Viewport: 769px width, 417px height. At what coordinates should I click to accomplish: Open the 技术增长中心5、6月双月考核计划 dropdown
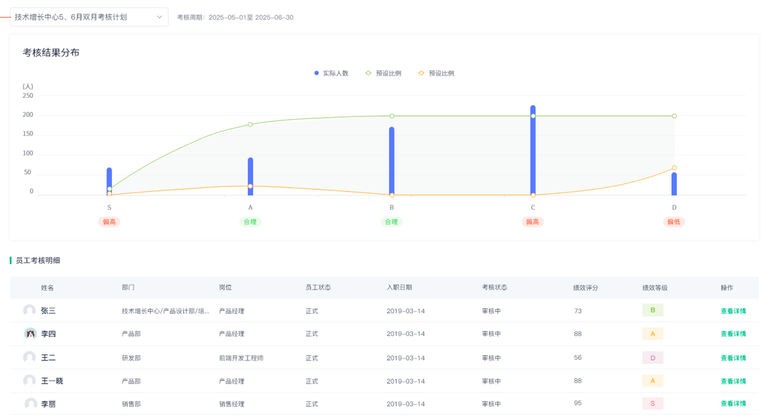(x=84, y=17)
